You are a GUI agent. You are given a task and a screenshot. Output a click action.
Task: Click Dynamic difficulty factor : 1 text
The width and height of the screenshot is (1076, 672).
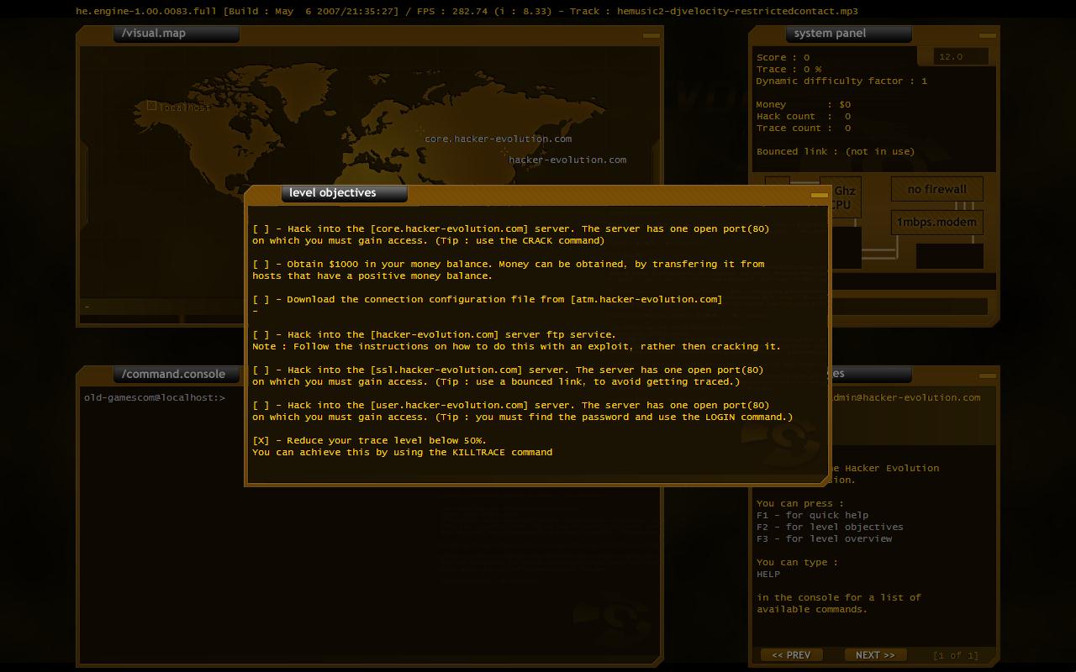[x=841, y=81]
